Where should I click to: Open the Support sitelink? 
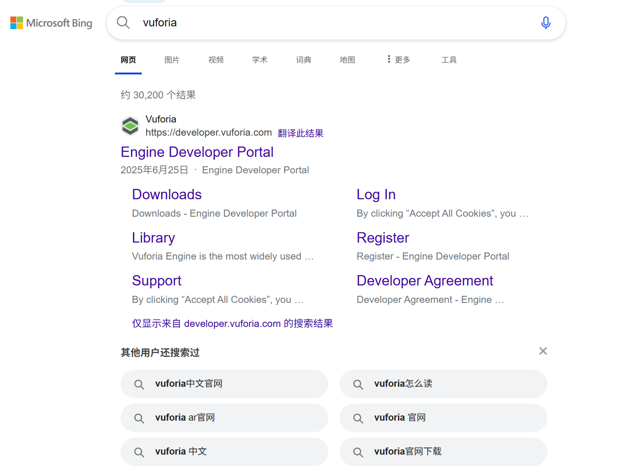click(156, 281)
